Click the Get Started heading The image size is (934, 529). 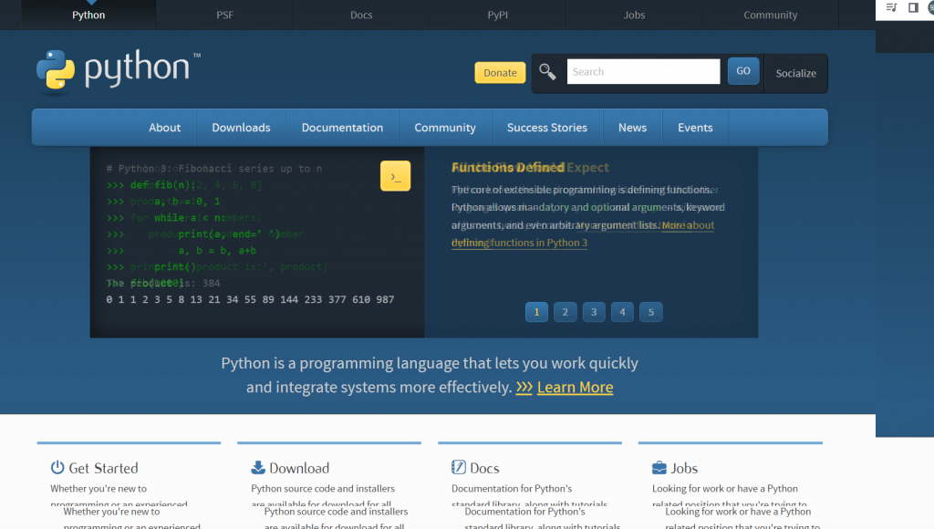pyautogui.click(x=103, y=468)
